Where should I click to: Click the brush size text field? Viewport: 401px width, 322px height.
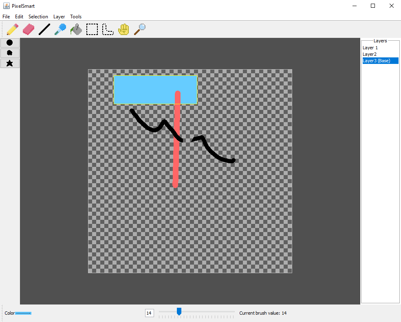pos(149,313)
